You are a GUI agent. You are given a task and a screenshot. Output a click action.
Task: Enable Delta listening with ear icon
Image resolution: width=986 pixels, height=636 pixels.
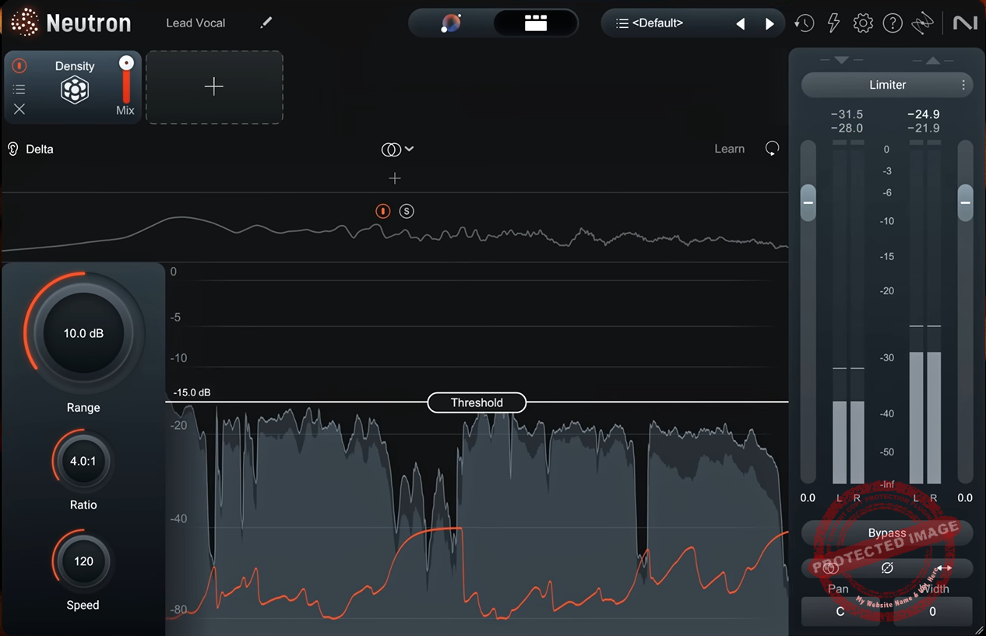click(12, 149)
